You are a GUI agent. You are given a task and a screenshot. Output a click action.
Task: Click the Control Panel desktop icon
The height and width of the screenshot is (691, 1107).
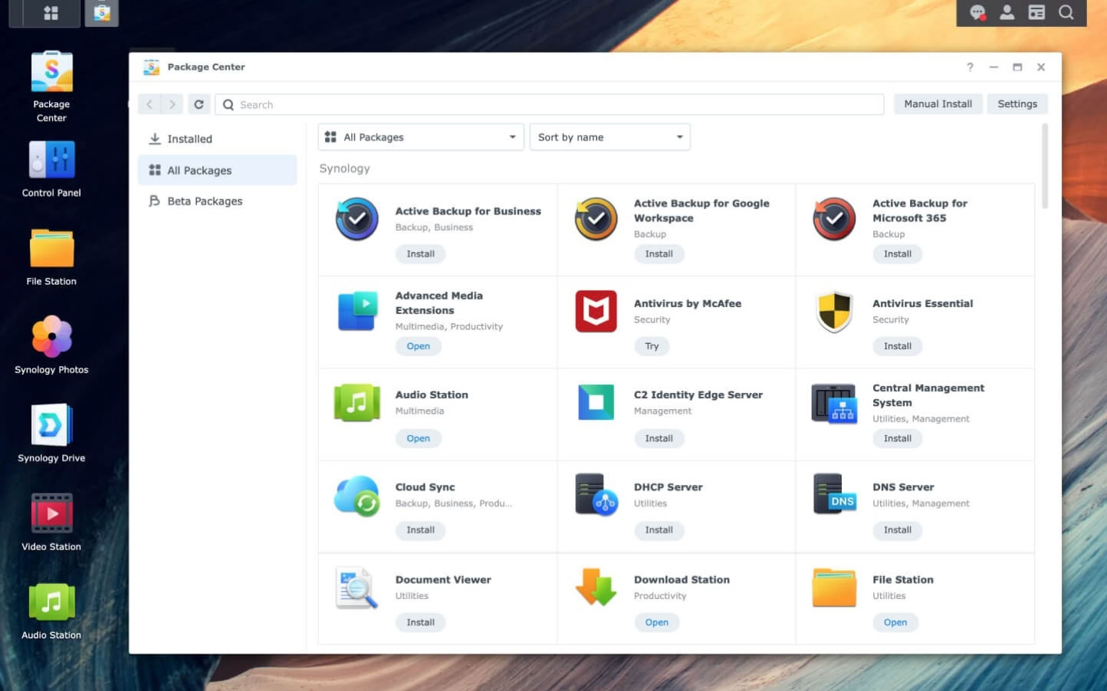(x=51, y=161)
